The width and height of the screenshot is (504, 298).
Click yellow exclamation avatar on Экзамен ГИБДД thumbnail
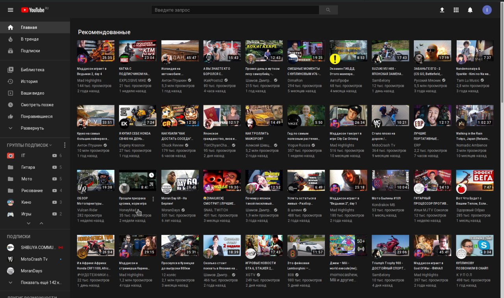335,59
